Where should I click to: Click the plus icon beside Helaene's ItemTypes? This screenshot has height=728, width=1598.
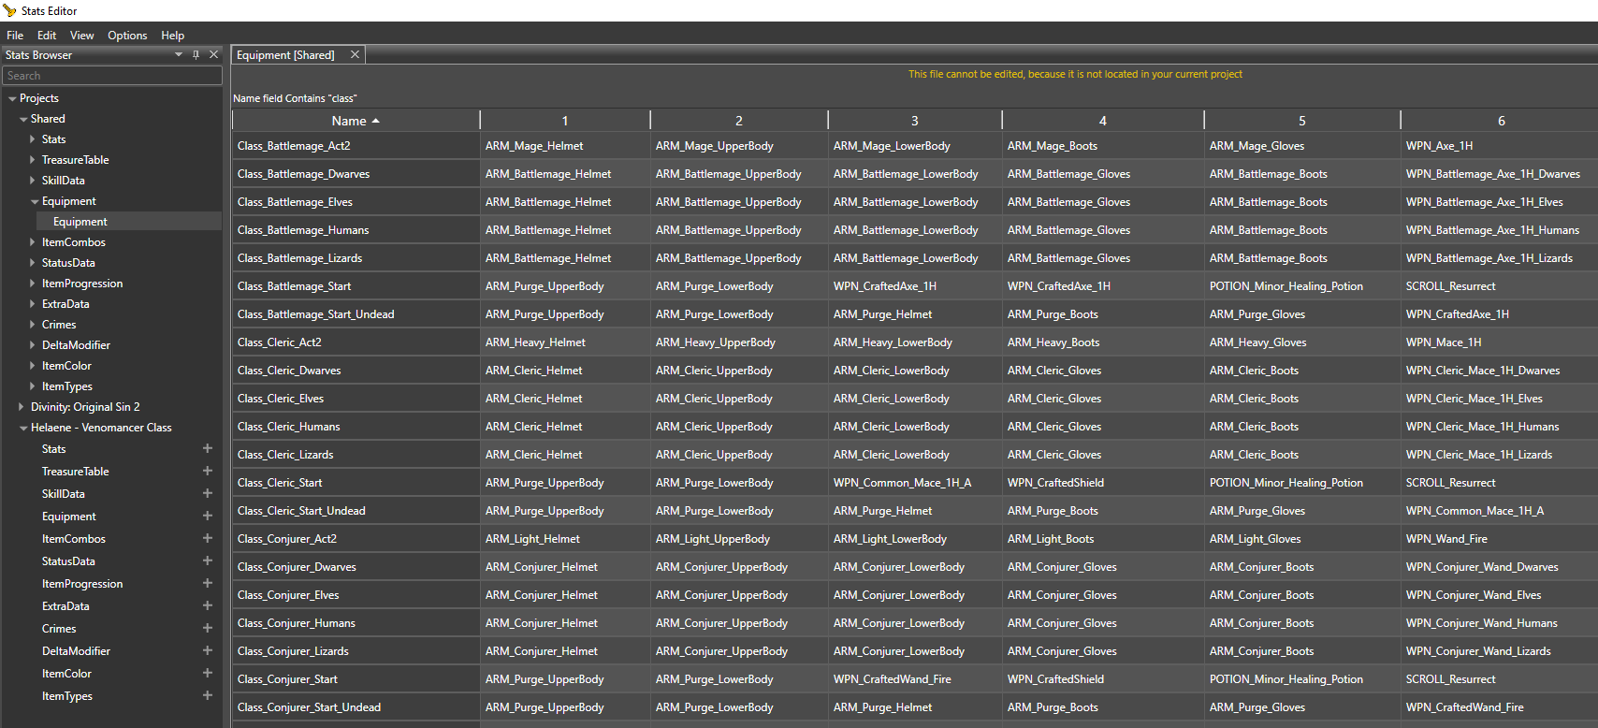tap(208, 696)
